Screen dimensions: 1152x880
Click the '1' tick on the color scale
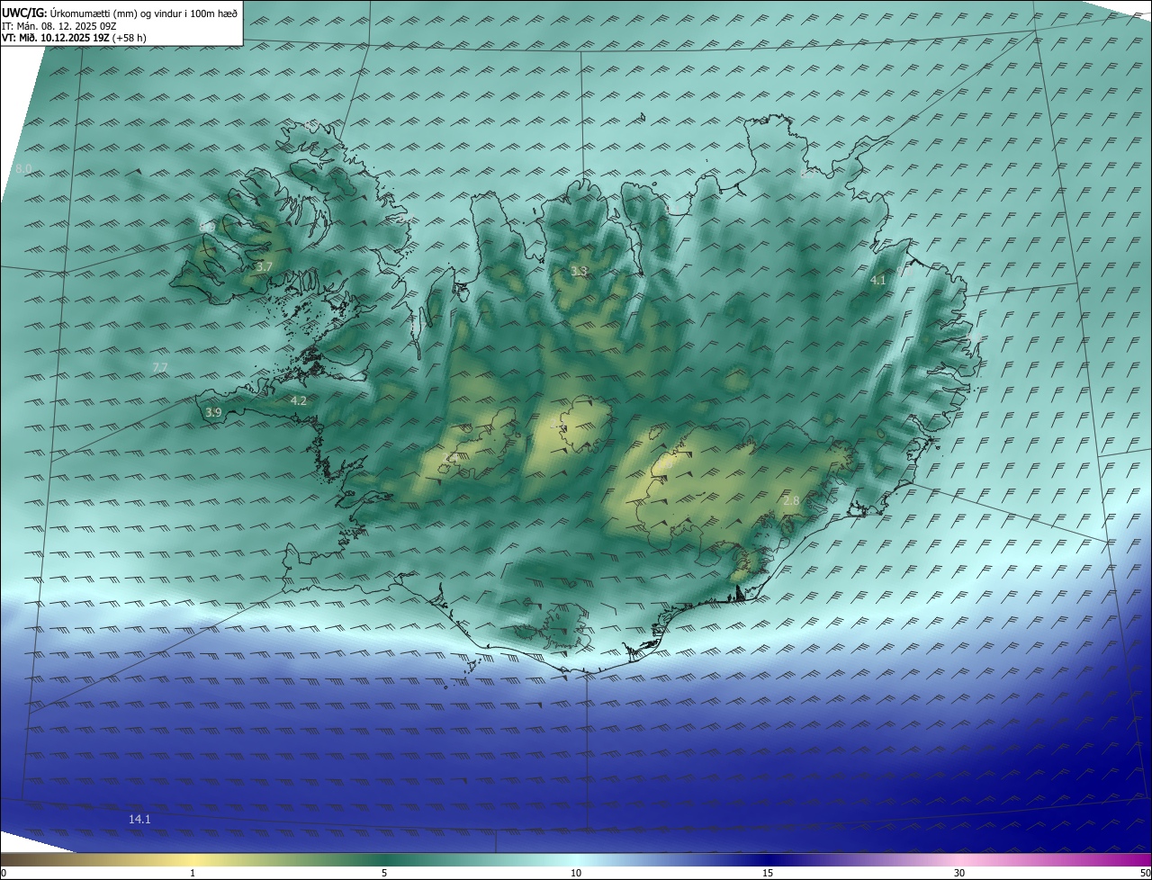tap(193, 873)
